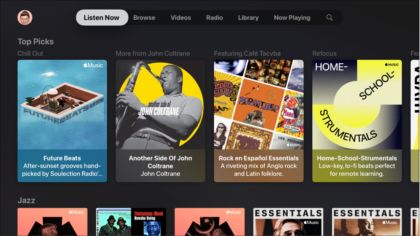Select the Listen Now button
Image resolution: width=420 pixels, height=236 pixels.
(x=102, y=17)
